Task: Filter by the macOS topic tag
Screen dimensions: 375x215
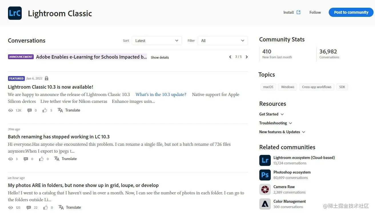Action: click(268, 87)
